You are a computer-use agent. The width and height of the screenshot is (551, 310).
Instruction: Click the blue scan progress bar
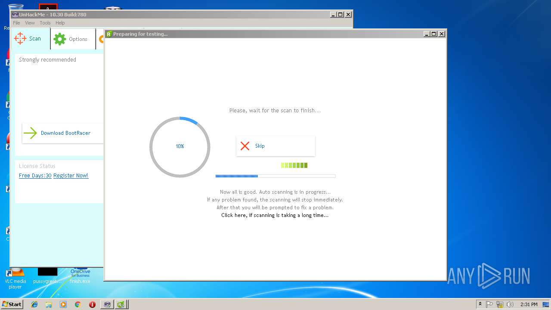[x=275, y=176]
